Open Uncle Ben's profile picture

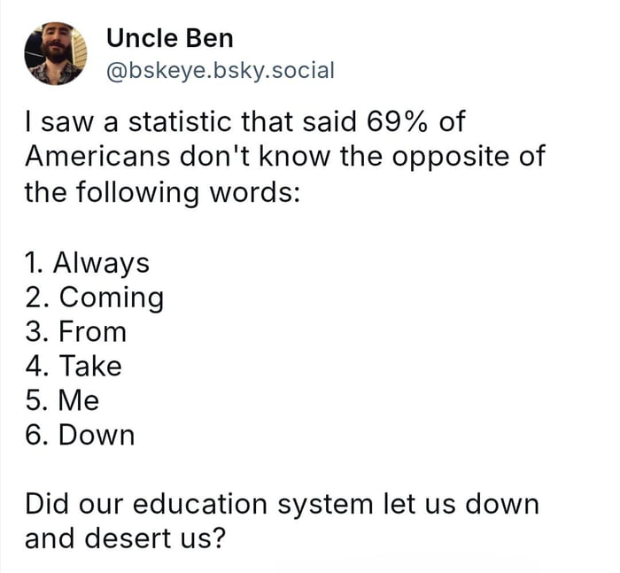[55, 53]
